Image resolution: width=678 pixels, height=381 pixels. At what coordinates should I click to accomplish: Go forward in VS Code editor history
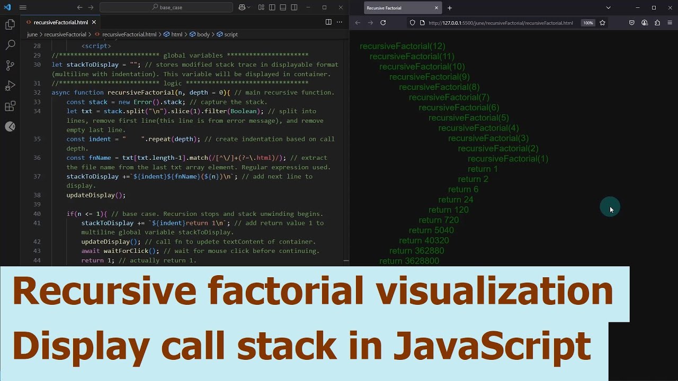pos(91,7)
